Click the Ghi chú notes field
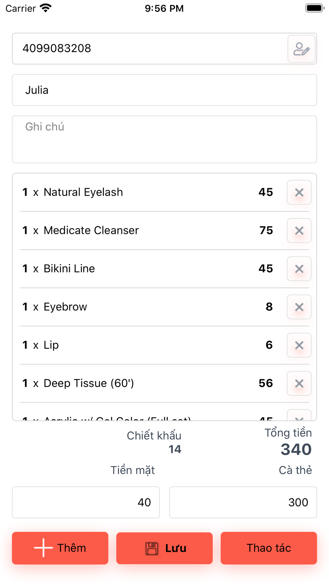The width and height of the screenshot is (329, 586). click(164, 139)
